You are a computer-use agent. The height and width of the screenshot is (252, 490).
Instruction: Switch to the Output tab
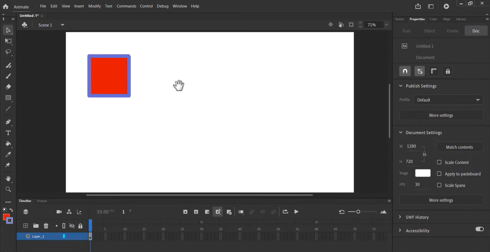point(42,201)
